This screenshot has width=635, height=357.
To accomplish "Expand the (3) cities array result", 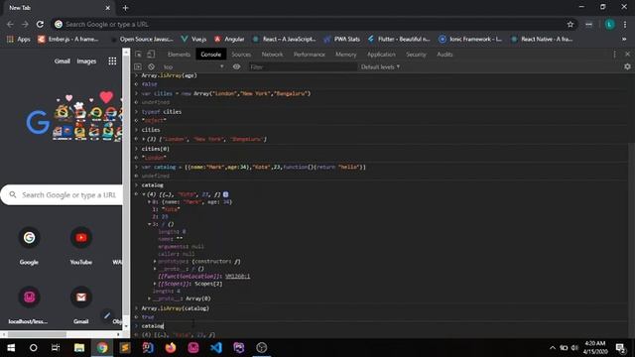I will pos(143,139).
